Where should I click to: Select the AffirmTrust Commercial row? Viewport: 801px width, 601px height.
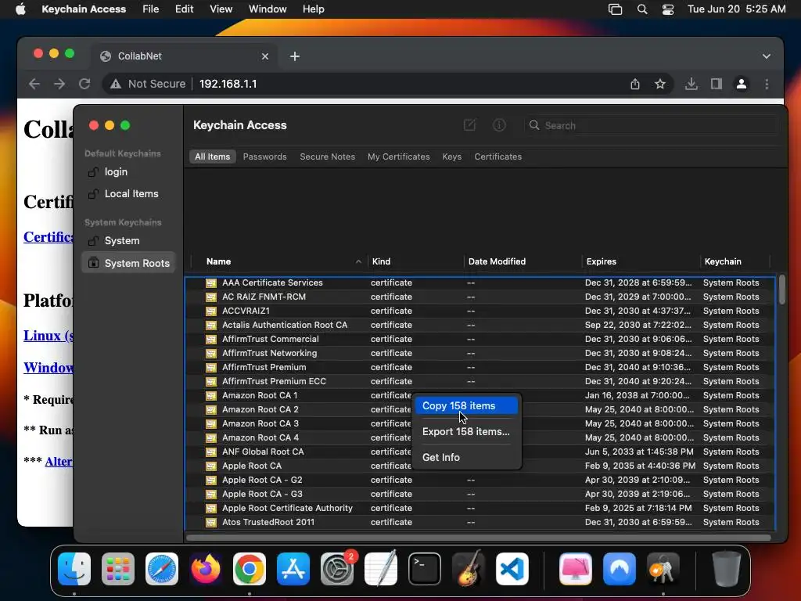[x=480, y=340]
